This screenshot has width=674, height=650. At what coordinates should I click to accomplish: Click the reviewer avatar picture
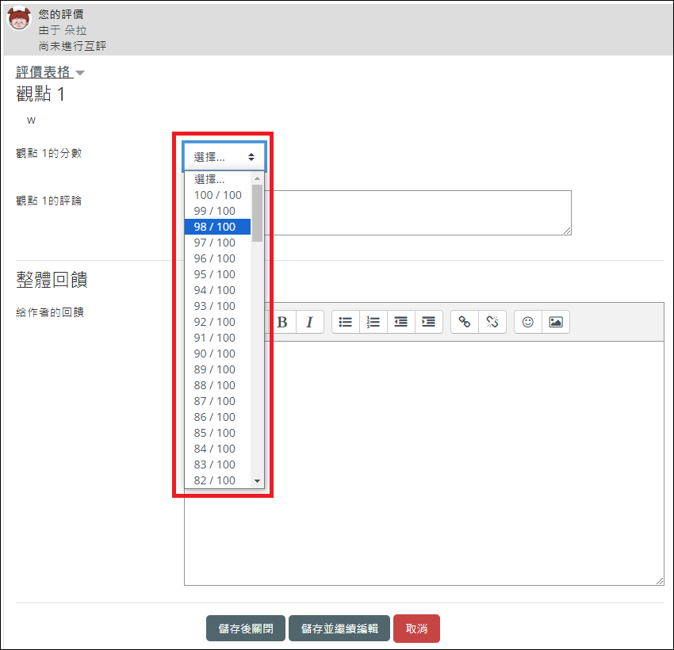coord(19,18)
